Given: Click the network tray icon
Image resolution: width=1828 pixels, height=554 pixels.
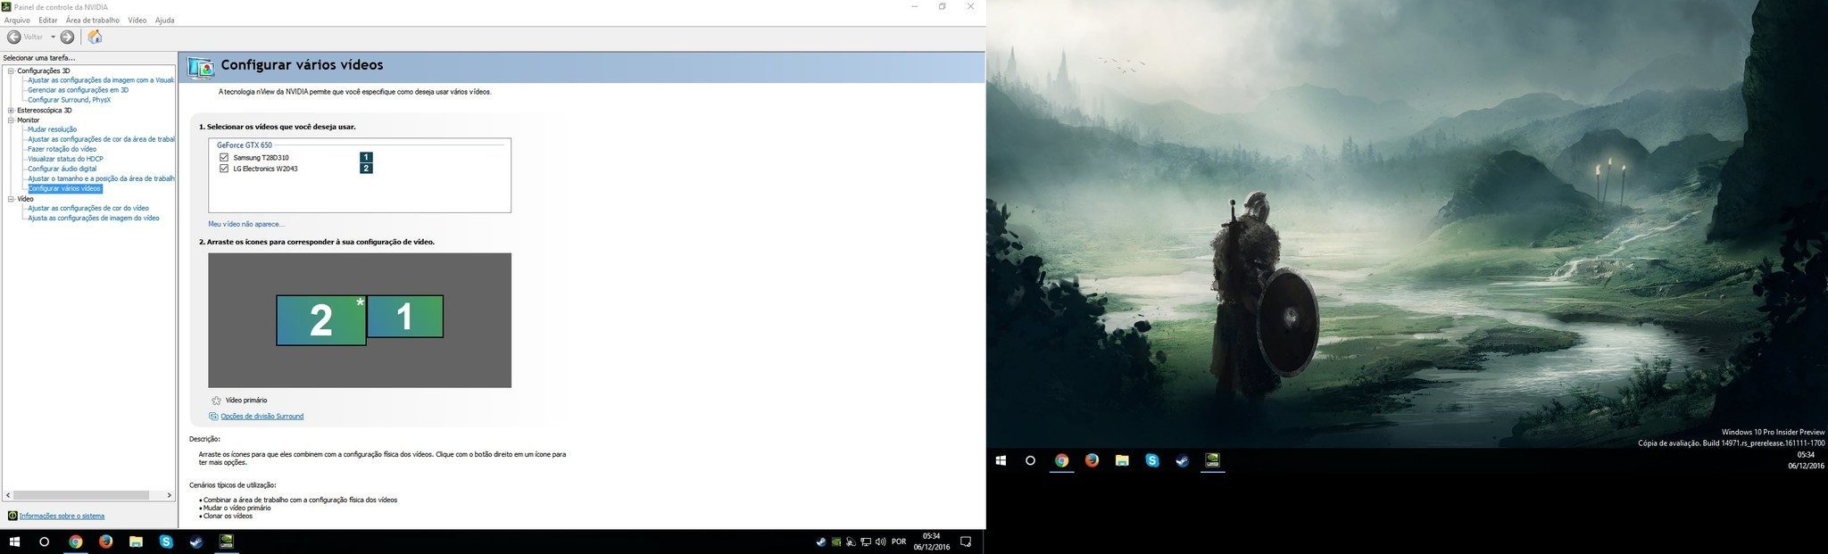Looking at the screenshot, I should click(866, 542).
